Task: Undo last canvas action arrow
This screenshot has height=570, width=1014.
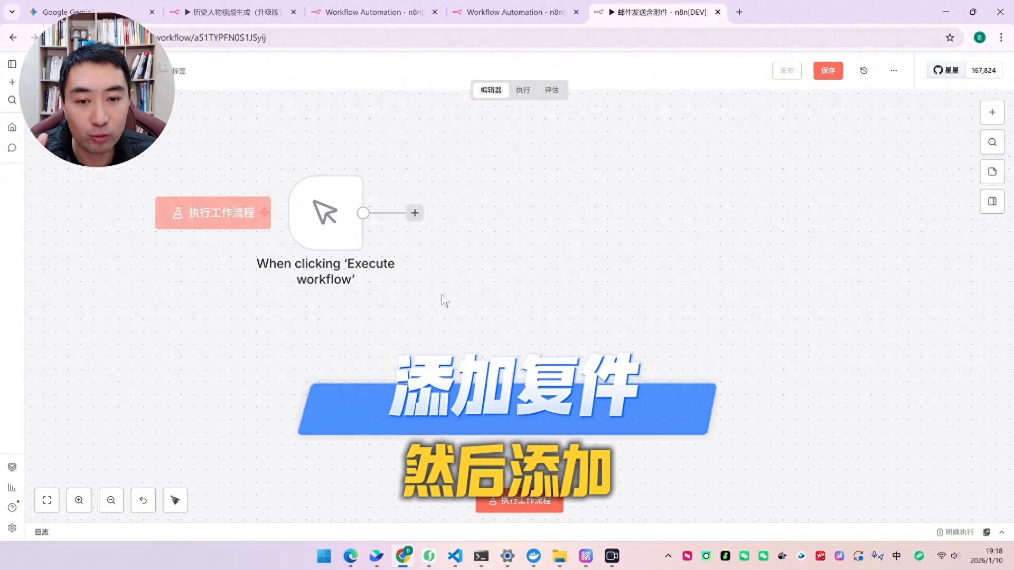Action: pos(143,500)
